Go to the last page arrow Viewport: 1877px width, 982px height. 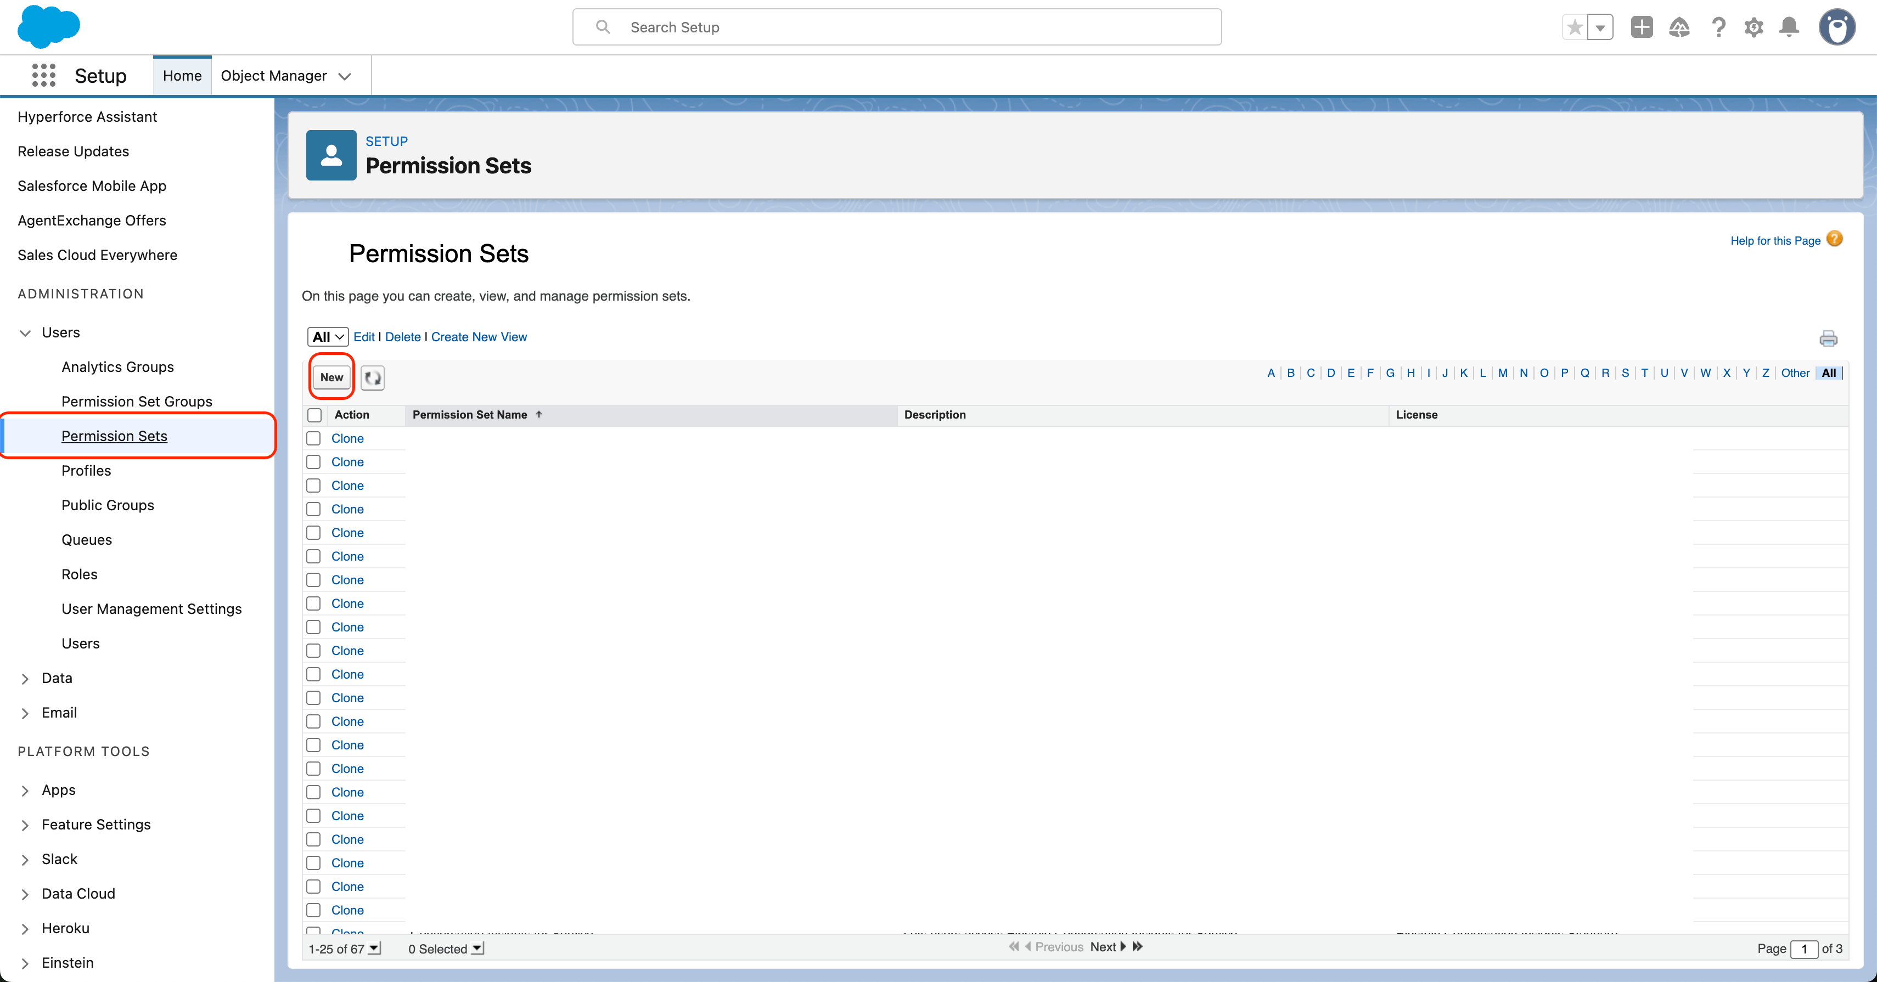(x=1137, y=947)
